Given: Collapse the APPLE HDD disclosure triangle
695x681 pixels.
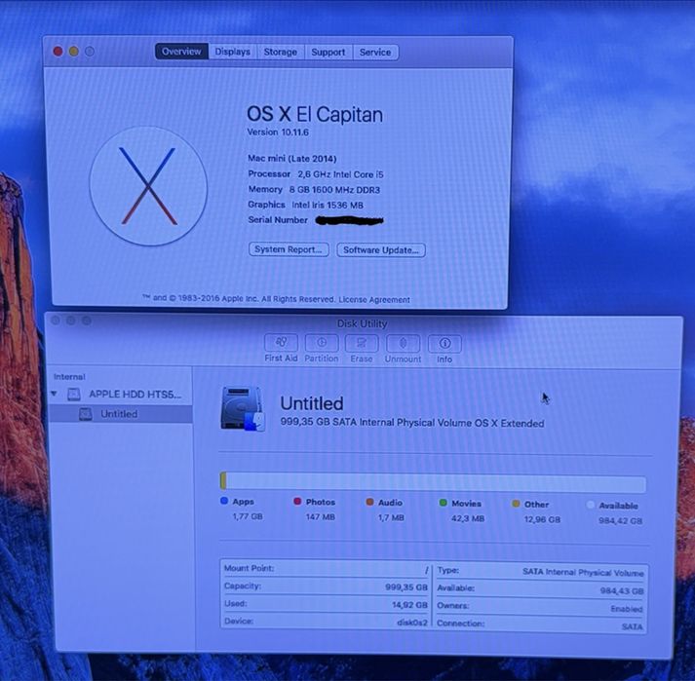Looking at the screenshot, I should 55,394.
